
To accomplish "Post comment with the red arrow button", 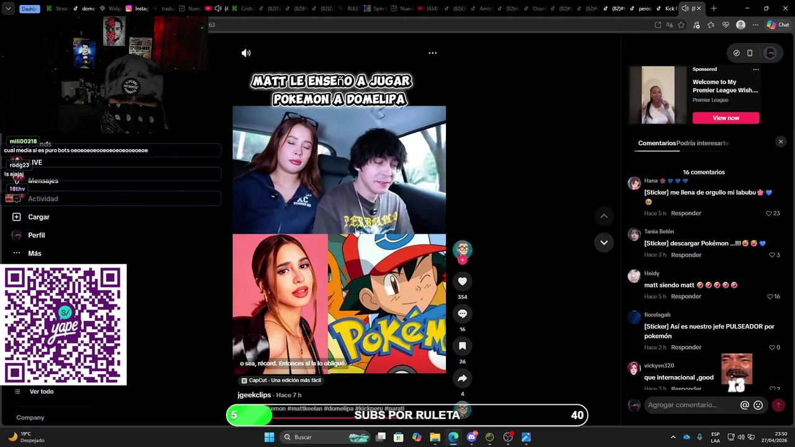I will (x=778, y=405).
